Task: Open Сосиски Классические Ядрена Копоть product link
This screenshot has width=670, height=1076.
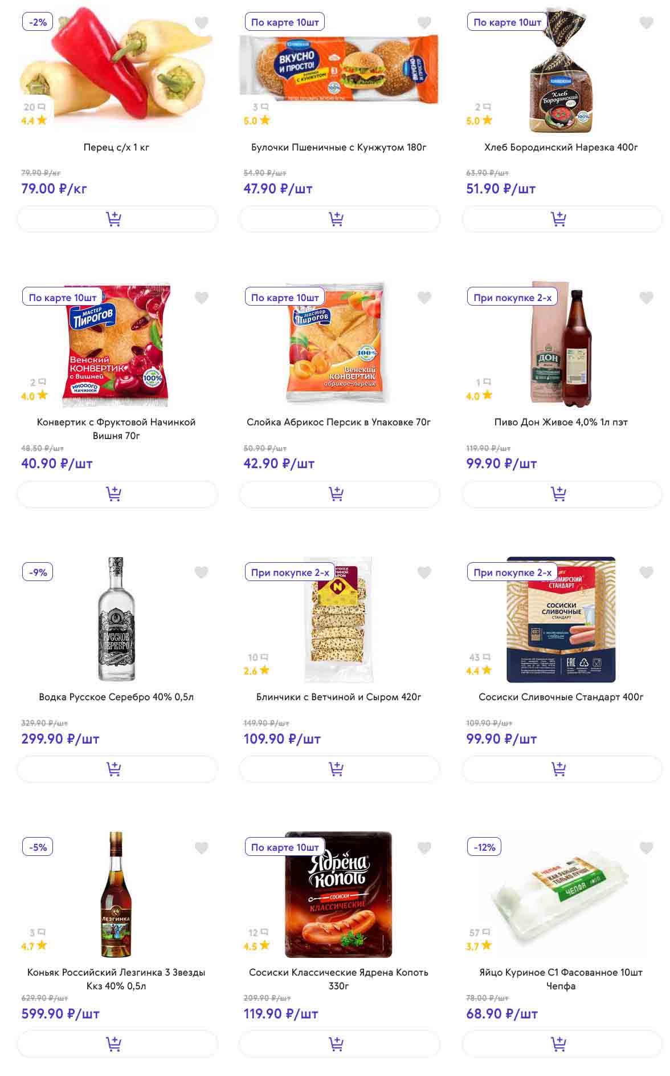Action: coord(338,978)
